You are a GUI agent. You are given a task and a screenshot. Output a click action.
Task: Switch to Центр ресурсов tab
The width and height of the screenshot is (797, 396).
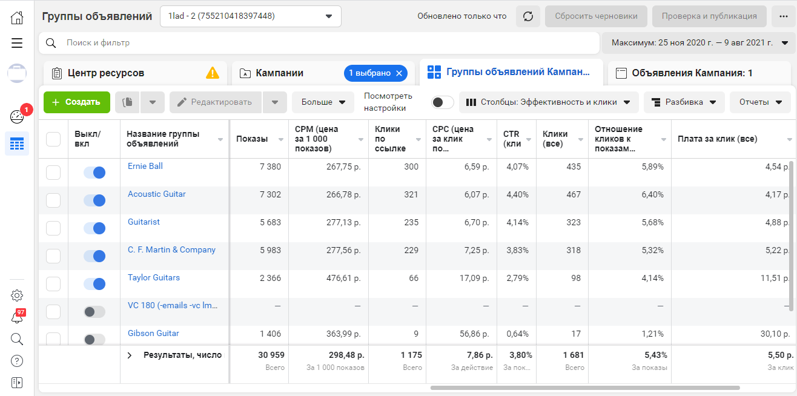(135, 73)
